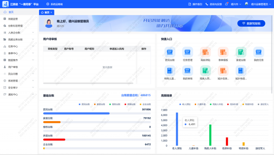Close the 首页 tab

[51, 12]
